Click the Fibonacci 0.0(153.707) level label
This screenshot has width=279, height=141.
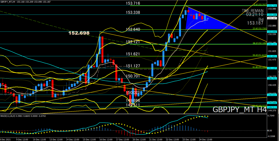(260, 5)
